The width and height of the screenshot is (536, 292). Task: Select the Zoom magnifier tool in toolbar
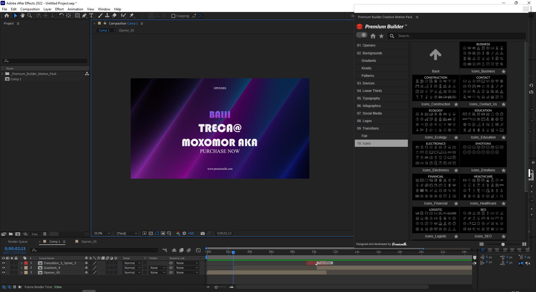(29, 16)
